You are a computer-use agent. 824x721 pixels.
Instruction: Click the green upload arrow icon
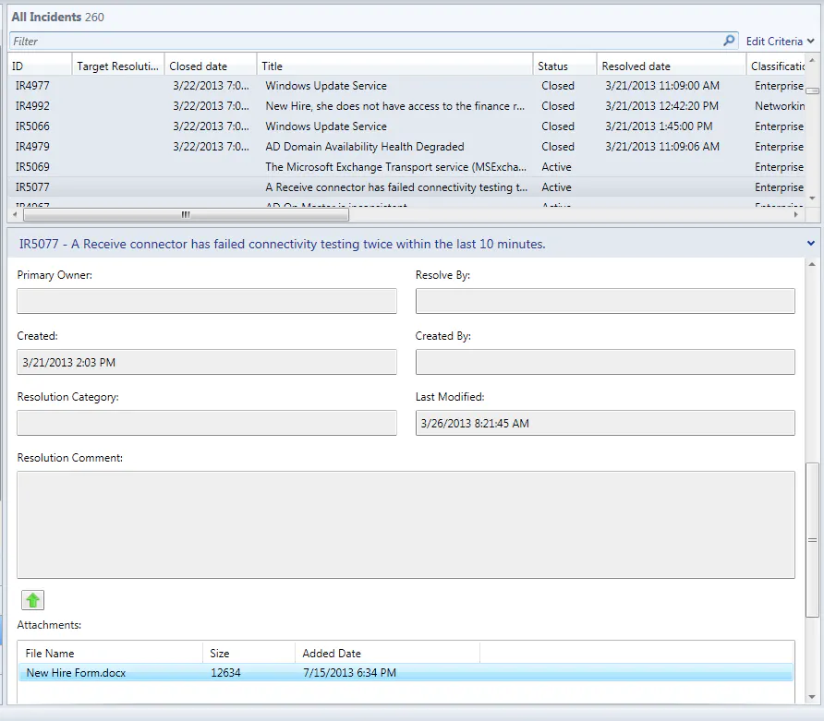(32, 600)
